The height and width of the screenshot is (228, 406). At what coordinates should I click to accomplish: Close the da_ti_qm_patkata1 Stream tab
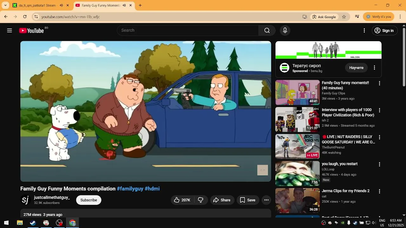68,5
